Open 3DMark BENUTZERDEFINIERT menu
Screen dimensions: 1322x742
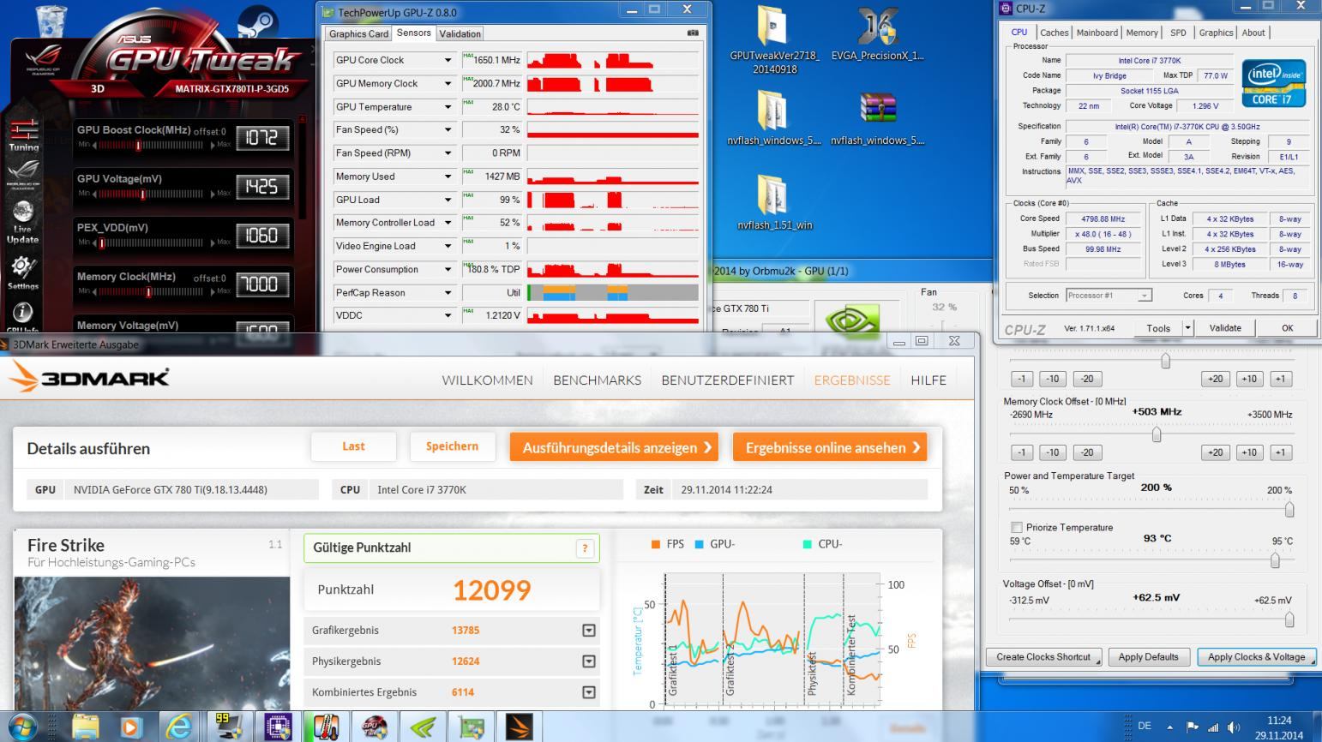pos(727,380)
